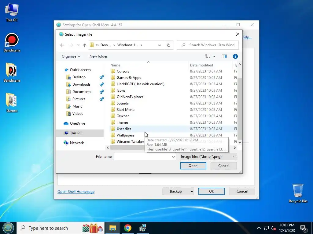
Task: Refresh the current folder listing
Action: (x=169, y=45)
